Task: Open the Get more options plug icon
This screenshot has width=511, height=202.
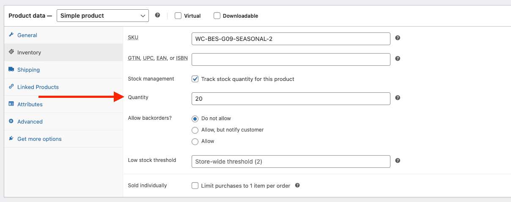Action: click(11, 139)
